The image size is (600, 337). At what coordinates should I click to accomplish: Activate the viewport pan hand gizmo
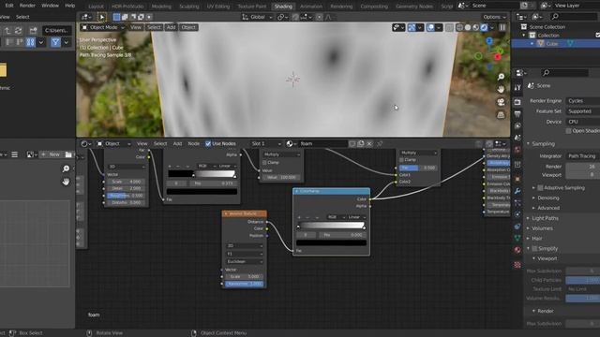[x=501, y=89]
